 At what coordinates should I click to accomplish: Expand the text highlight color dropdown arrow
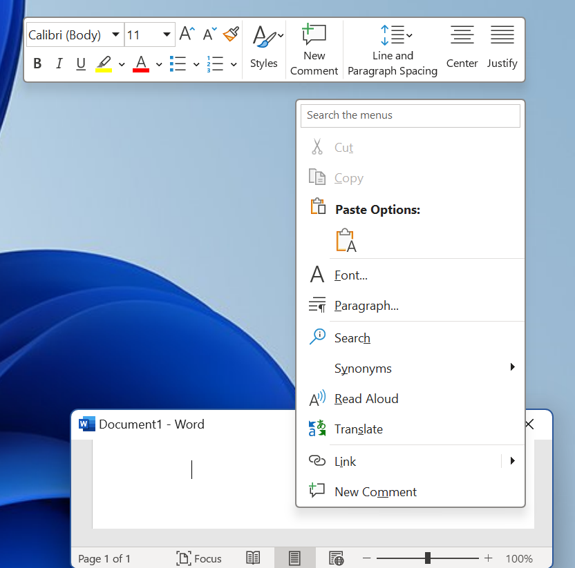coord(122,65)
